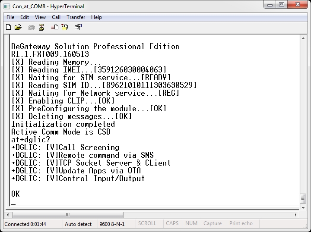
Task: Click the PreConfiguring the module line
Action: coord(89,109)
